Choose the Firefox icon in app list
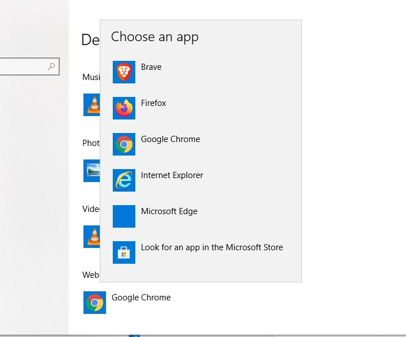The width and height of the screenshot is (406, 337). click(123, 108)
